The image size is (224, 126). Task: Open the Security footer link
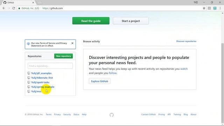coord(67,114)
